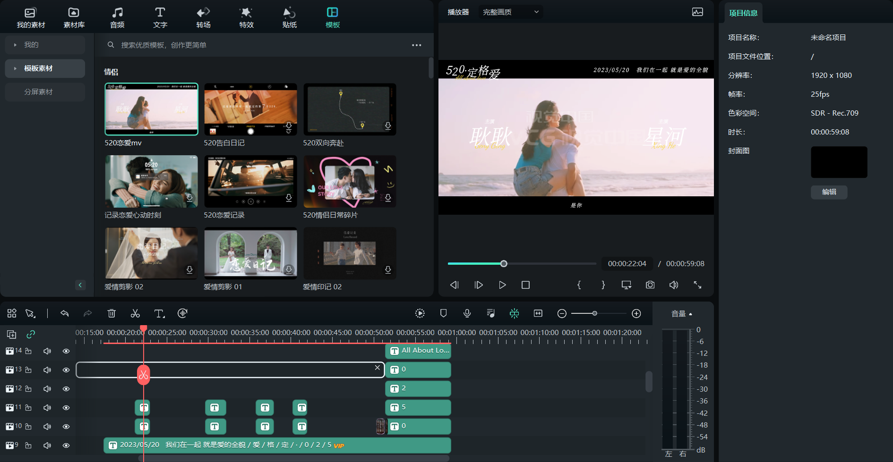Open the 音量 meter dropdown
The image size is (893, 462).
pos(681,314)
